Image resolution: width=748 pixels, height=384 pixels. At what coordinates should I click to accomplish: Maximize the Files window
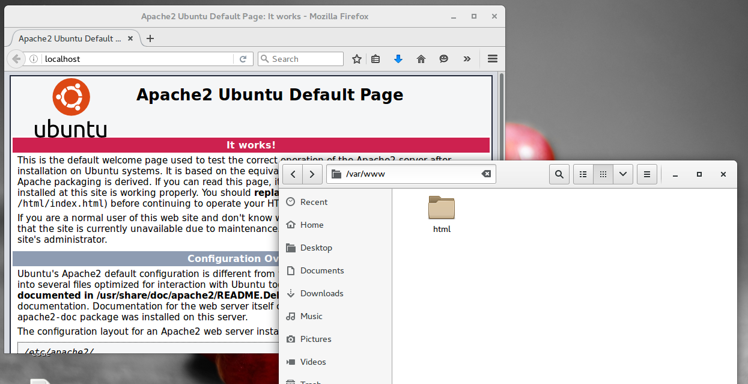click(699, 174)
